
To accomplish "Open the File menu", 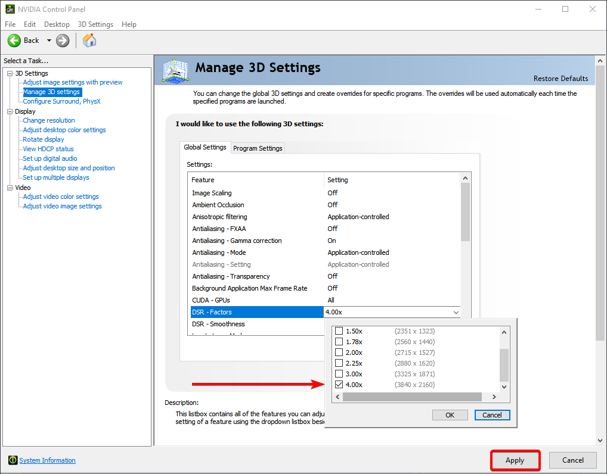I will click(10, 24).
